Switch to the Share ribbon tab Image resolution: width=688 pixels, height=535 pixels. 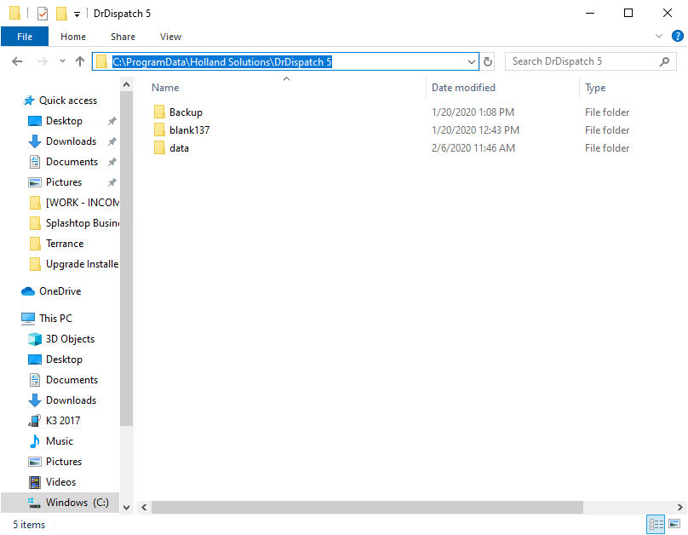pyautogui.click(x=123, y=37)
